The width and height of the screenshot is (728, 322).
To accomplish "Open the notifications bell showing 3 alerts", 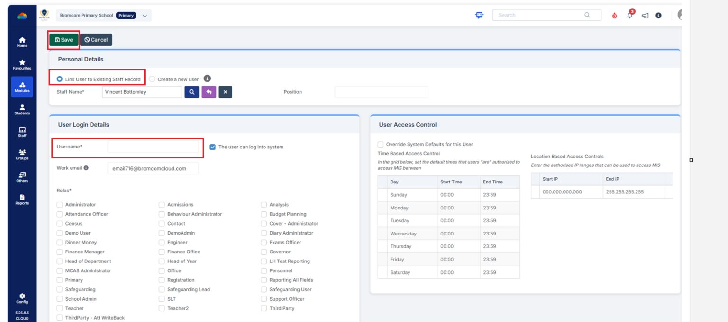I will tap(629, 15).
